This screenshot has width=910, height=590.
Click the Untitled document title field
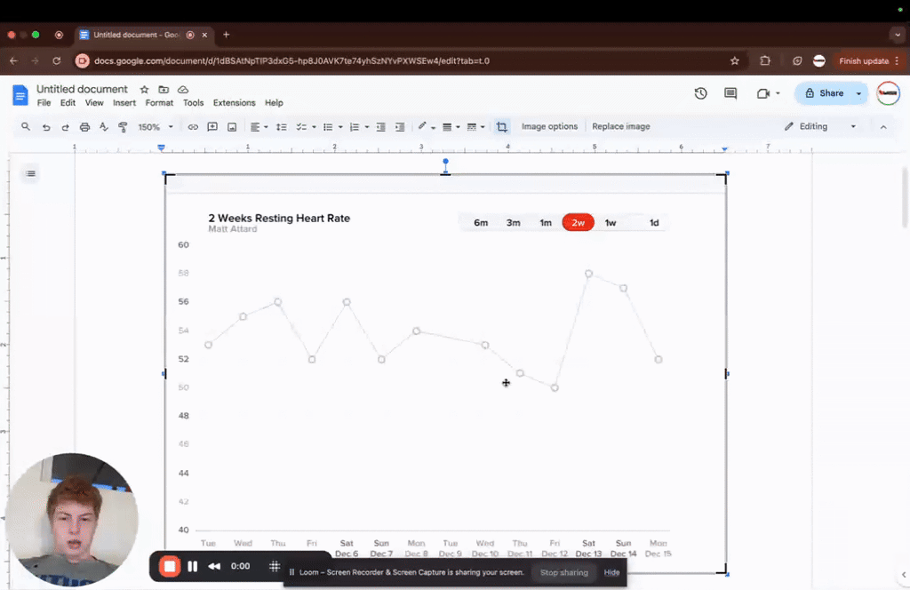tap(82, 90)
